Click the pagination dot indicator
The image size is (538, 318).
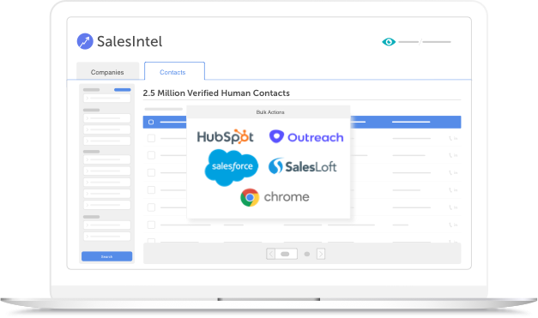point(307,255)
